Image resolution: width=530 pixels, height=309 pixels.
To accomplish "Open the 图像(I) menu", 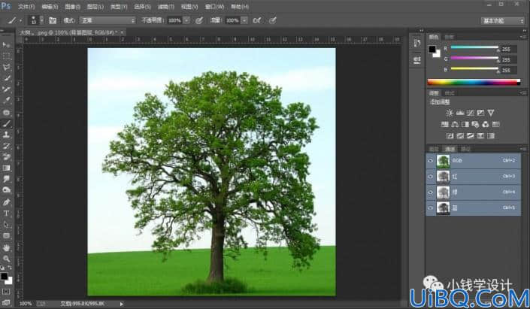I will [72, 7].
